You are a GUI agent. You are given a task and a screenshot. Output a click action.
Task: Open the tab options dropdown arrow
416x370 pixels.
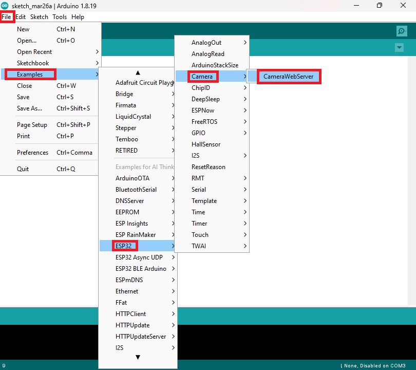[399, 48]
